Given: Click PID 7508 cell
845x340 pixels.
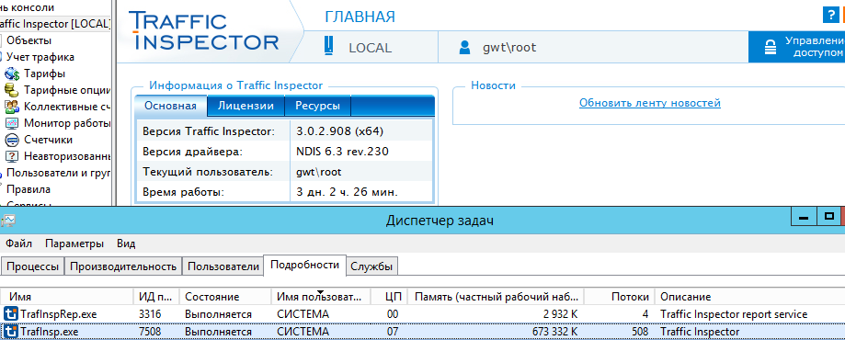Looking at the screenshot, I should point(149,332).
